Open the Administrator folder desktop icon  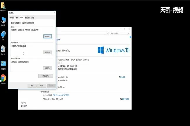pyautogui.click(x=3, y=7)
